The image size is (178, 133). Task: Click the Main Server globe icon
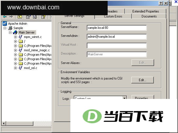pos(15,32)
